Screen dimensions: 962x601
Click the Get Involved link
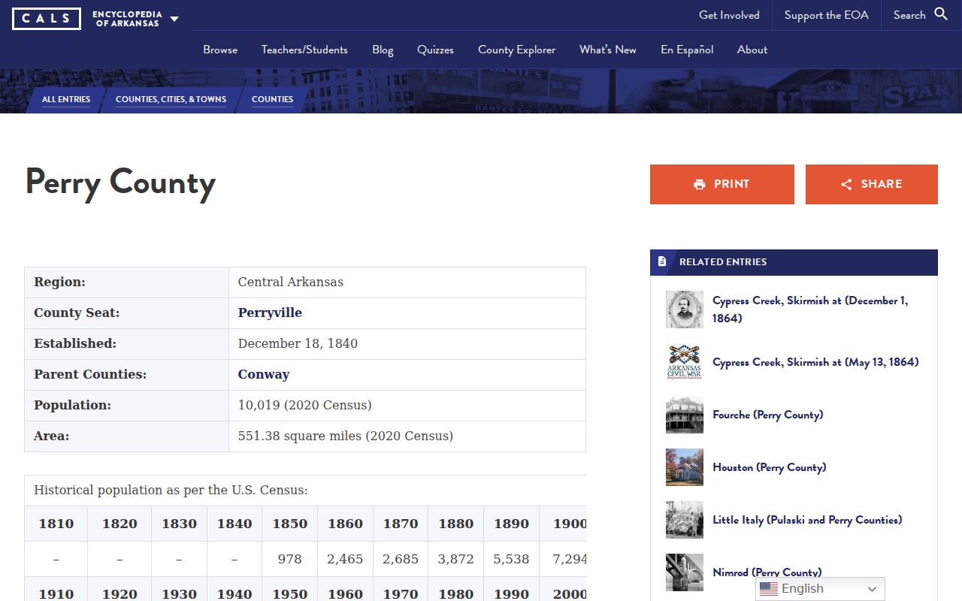point(729,15)
